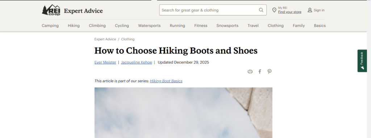Open the Camping menu
Screen dimensions: 371x138
50,26
